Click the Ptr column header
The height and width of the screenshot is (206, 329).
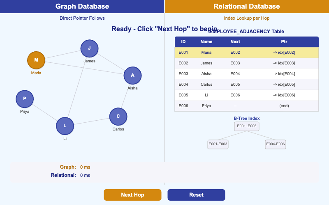284,42
